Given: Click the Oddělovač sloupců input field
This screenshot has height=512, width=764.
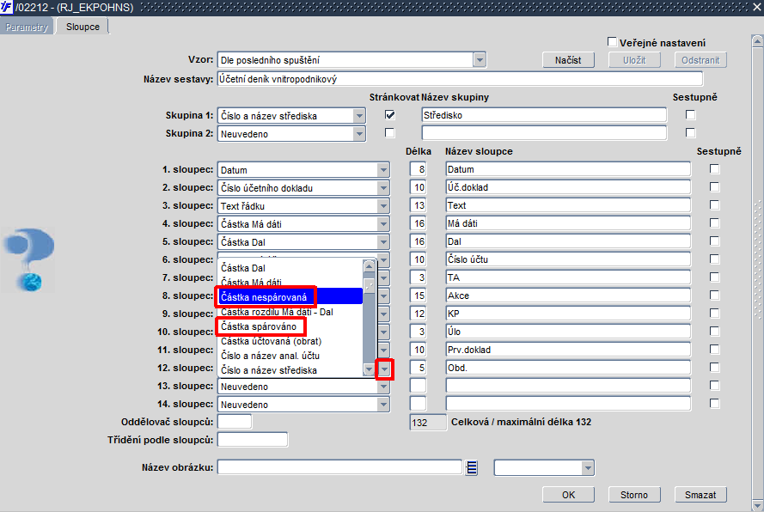Looking at the screenshot, I should (235, 422).
